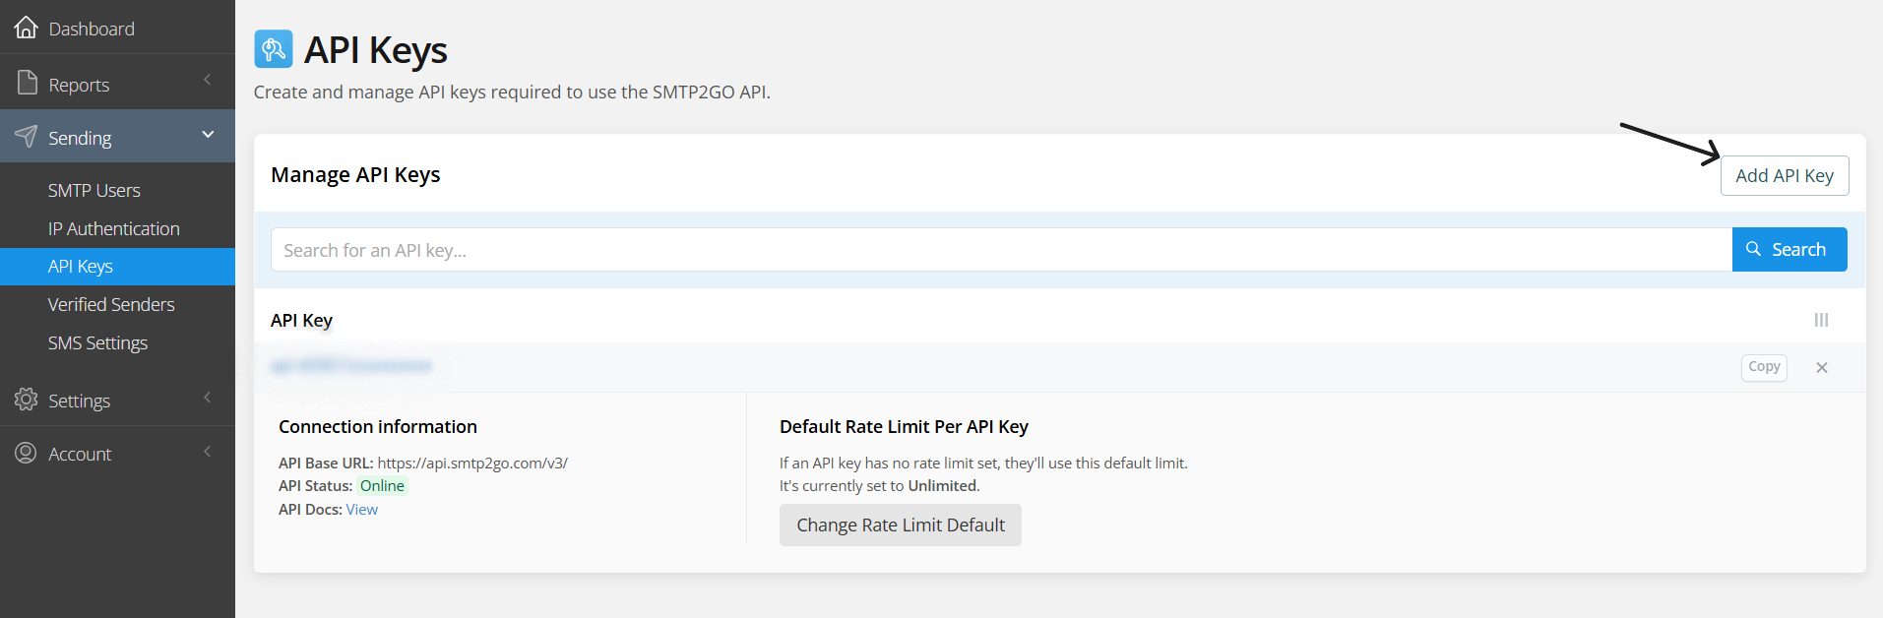Open SMS Settings page
Viewport: 1883px width, 618px height.
click(97, 342)
